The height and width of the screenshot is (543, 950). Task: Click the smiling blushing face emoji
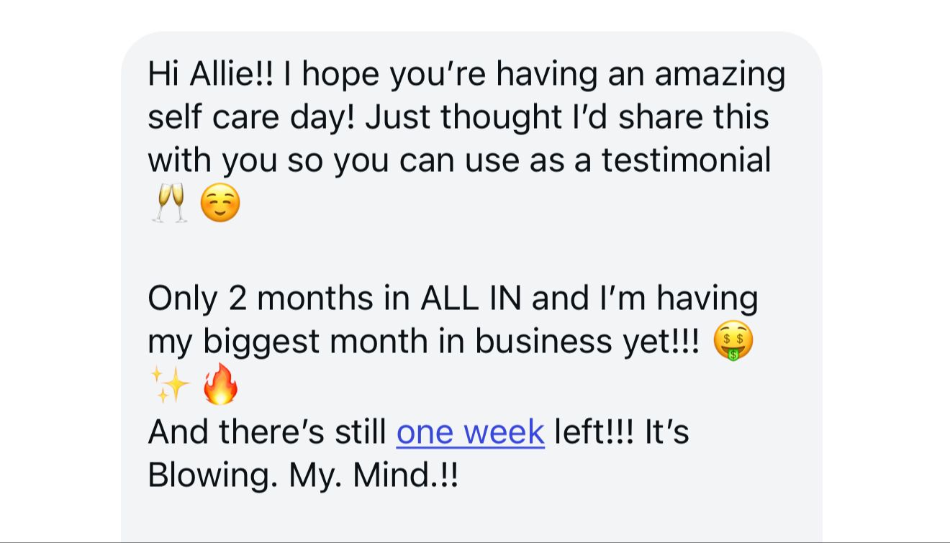220,204
